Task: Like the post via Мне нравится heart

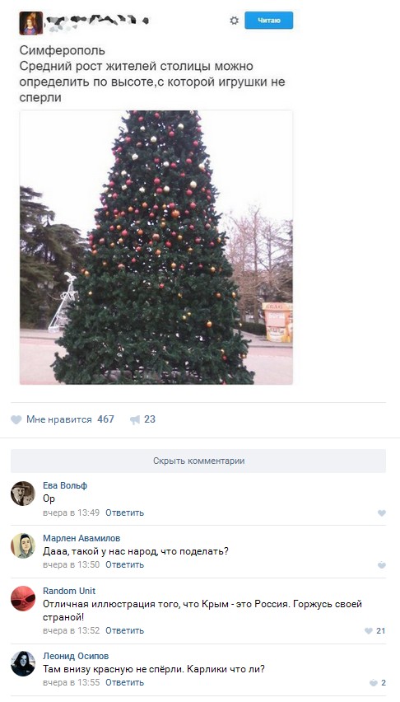Action: 16,419
